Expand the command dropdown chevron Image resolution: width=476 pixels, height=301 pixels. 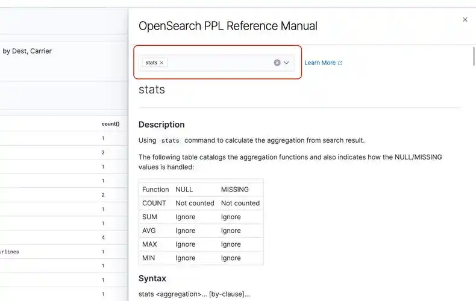286,63
